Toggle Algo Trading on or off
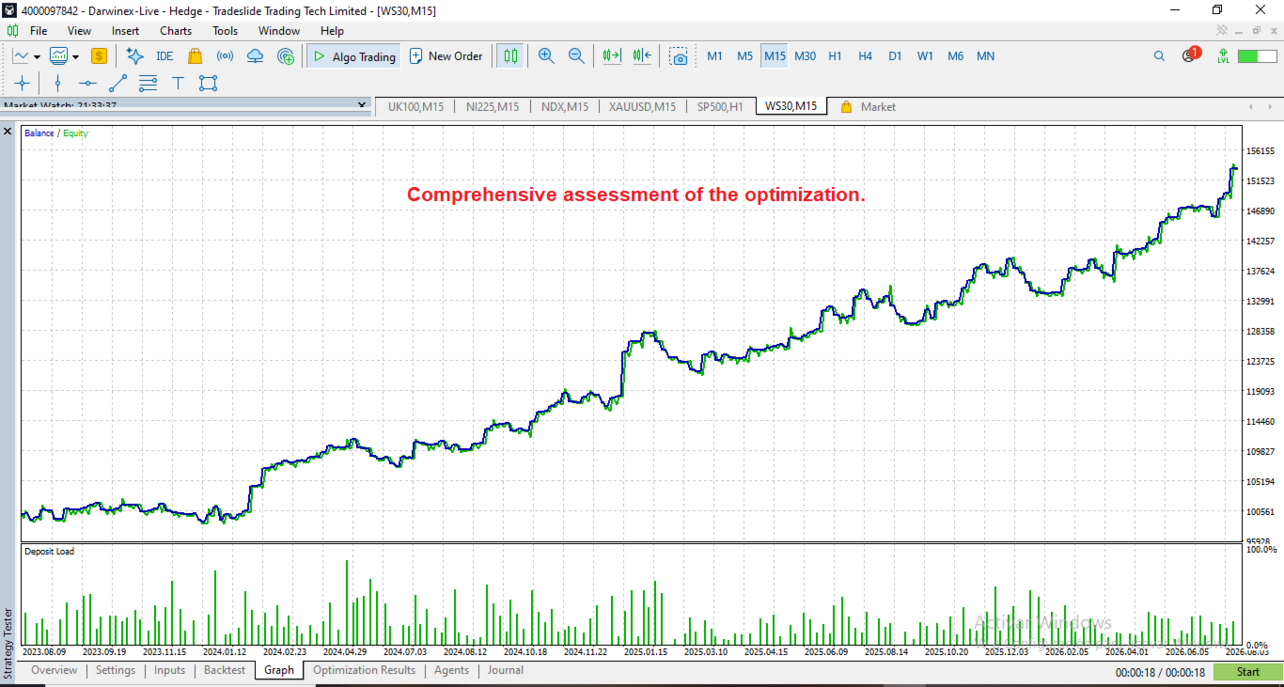Screen dimensions: 1284x687 353,56
